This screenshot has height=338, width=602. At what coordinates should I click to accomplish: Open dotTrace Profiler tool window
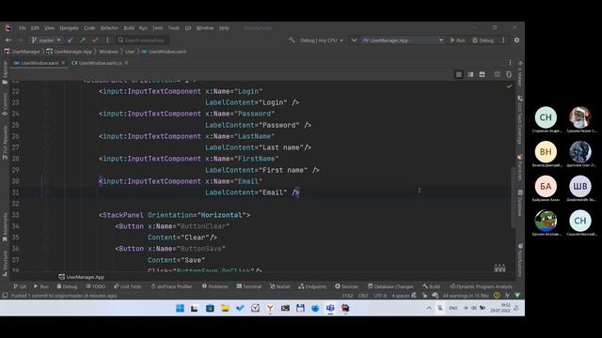(x=171, y=286)
